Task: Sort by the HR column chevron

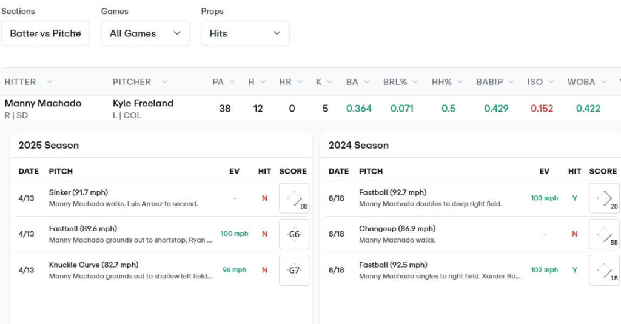Action: click(300, 82)
